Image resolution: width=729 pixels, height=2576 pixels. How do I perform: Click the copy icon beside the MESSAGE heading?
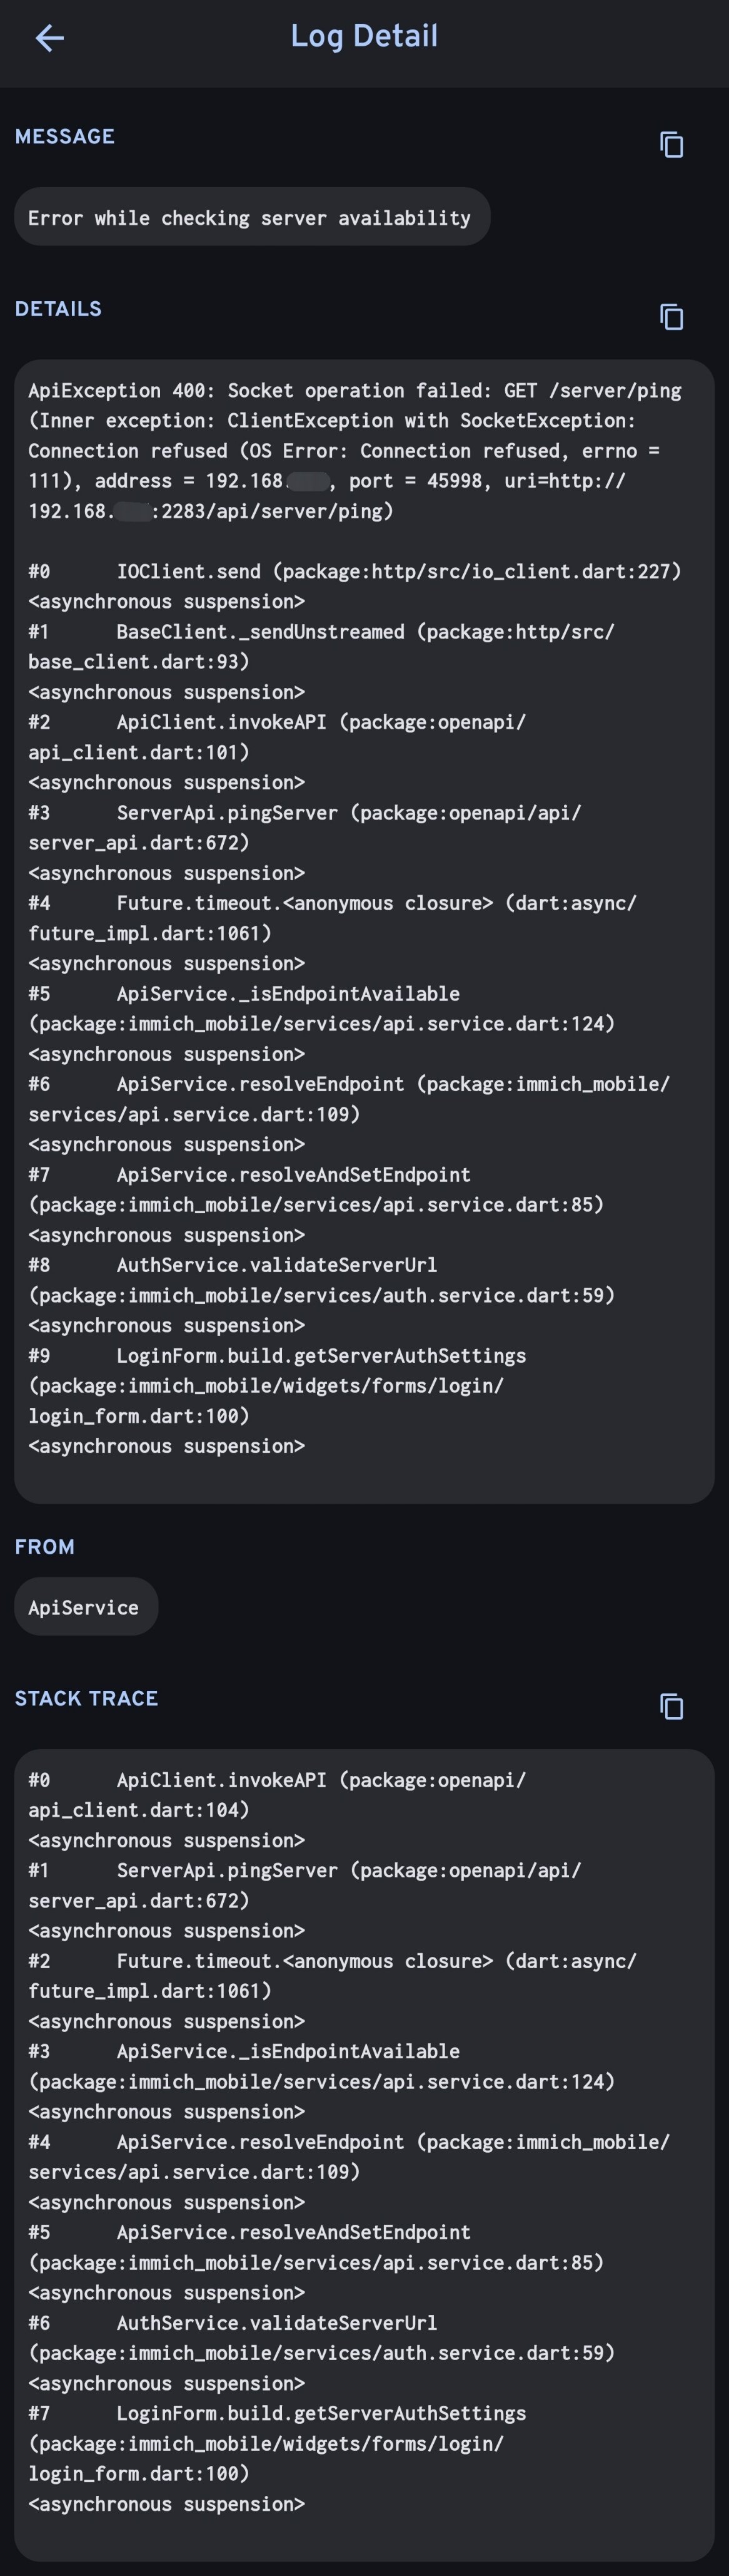pos(671,145)
